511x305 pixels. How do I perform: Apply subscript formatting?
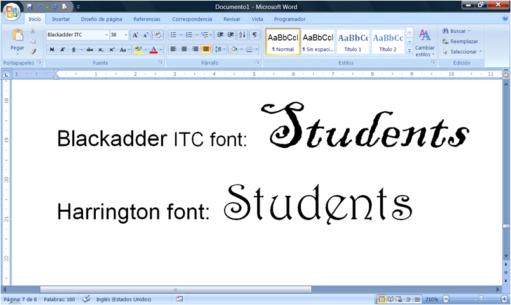coord(101,49)
